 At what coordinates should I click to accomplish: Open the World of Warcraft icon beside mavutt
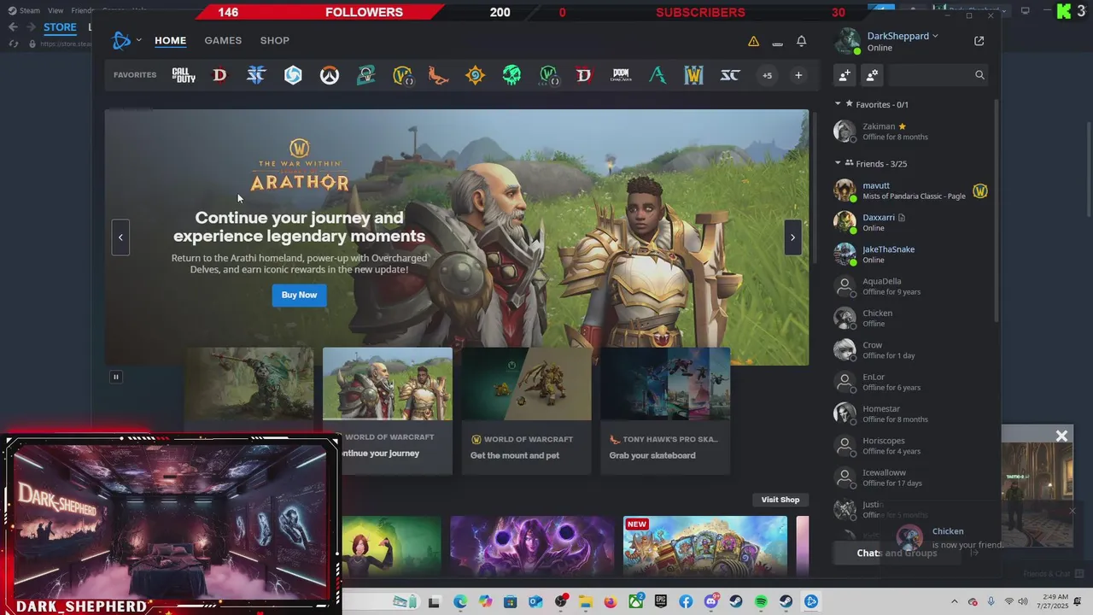point(980,191)
